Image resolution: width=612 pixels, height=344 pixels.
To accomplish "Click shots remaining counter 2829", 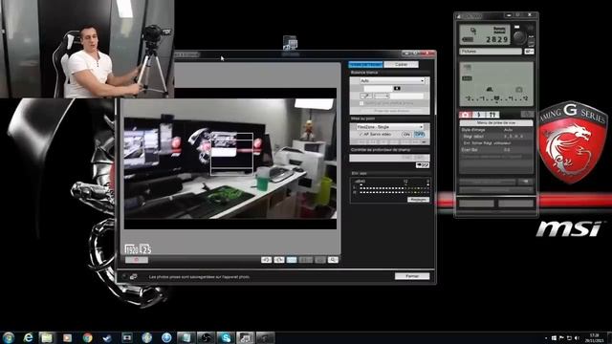I will [x=497, y=40].
